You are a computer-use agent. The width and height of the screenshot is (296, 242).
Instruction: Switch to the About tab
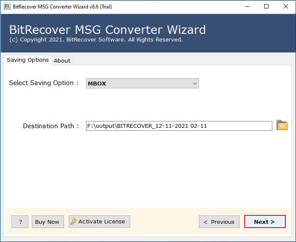click(x=62, y=60)
